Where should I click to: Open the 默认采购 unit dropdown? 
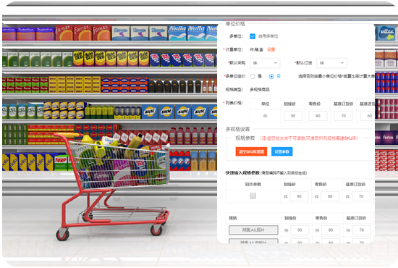(265, 63)
